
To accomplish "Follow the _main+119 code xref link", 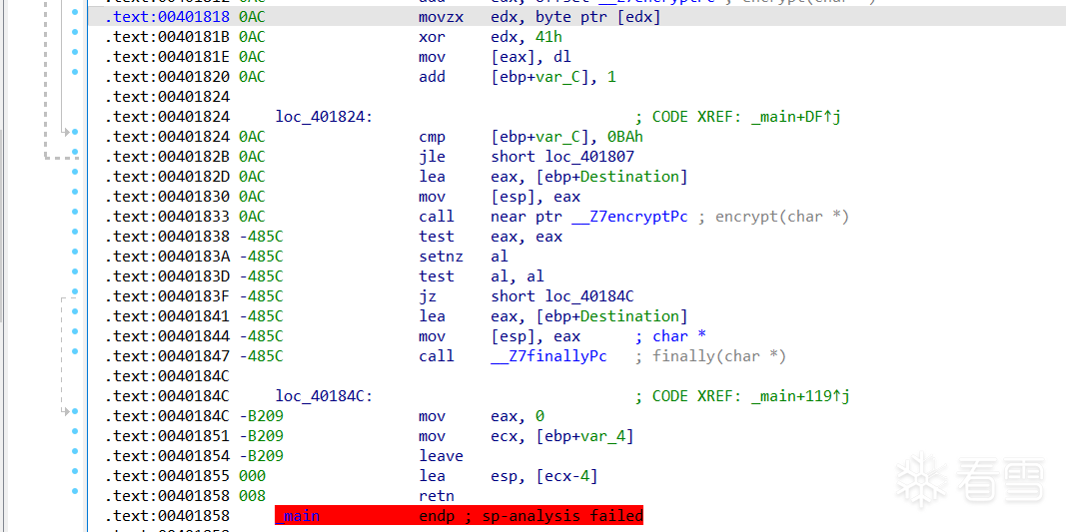I will [800, 396].
